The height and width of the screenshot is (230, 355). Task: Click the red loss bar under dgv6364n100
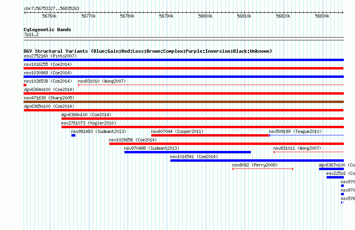183,93
